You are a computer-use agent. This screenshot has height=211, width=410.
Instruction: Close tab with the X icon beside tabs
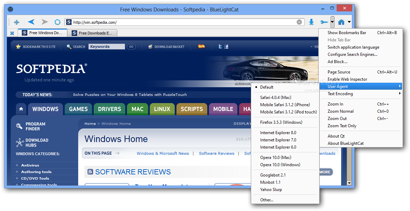click(12, 33)
